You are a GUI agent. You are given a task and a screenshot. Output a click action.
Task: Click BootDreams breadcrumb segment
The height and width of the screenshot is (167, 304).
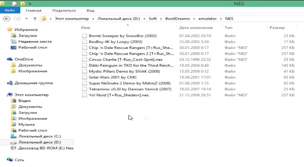pyautogui.click(x=177, y=18)
